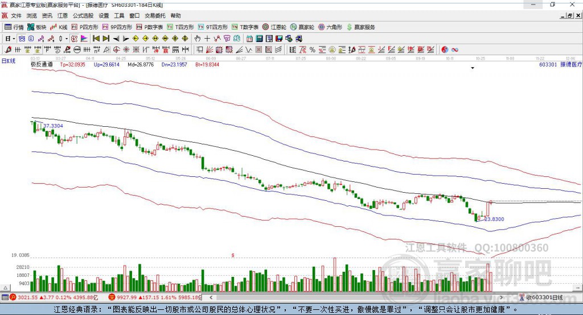
Task: Select the circled crosshair tool
Action: coord(116,49)
